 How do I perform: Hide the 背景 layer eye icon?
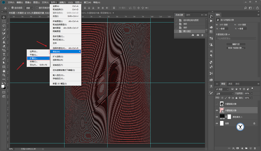click(x=217, y=124)
